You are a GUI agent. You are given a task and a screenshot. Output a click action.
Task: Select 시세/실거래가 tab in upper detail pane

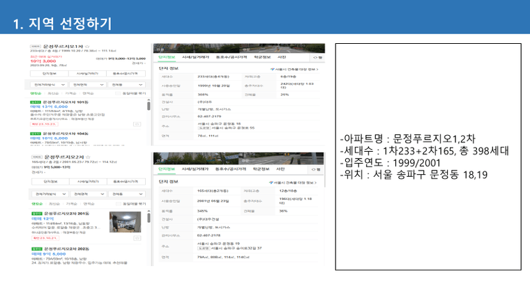point(195,57)
